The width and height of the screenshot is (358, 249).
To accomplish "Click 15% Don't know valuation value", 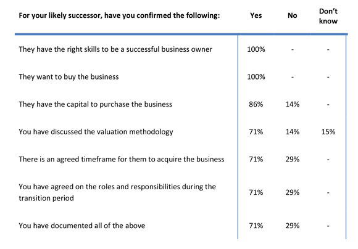I will click(x=328, y=132).
